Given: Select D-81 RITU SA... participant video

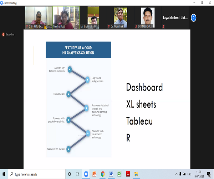Looking at the screenshot, I should [x=39, y=18].
